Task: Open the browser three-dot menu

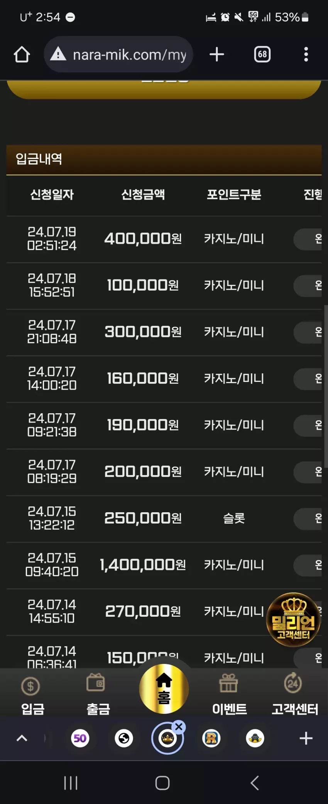Action: (x=306, y=55)
